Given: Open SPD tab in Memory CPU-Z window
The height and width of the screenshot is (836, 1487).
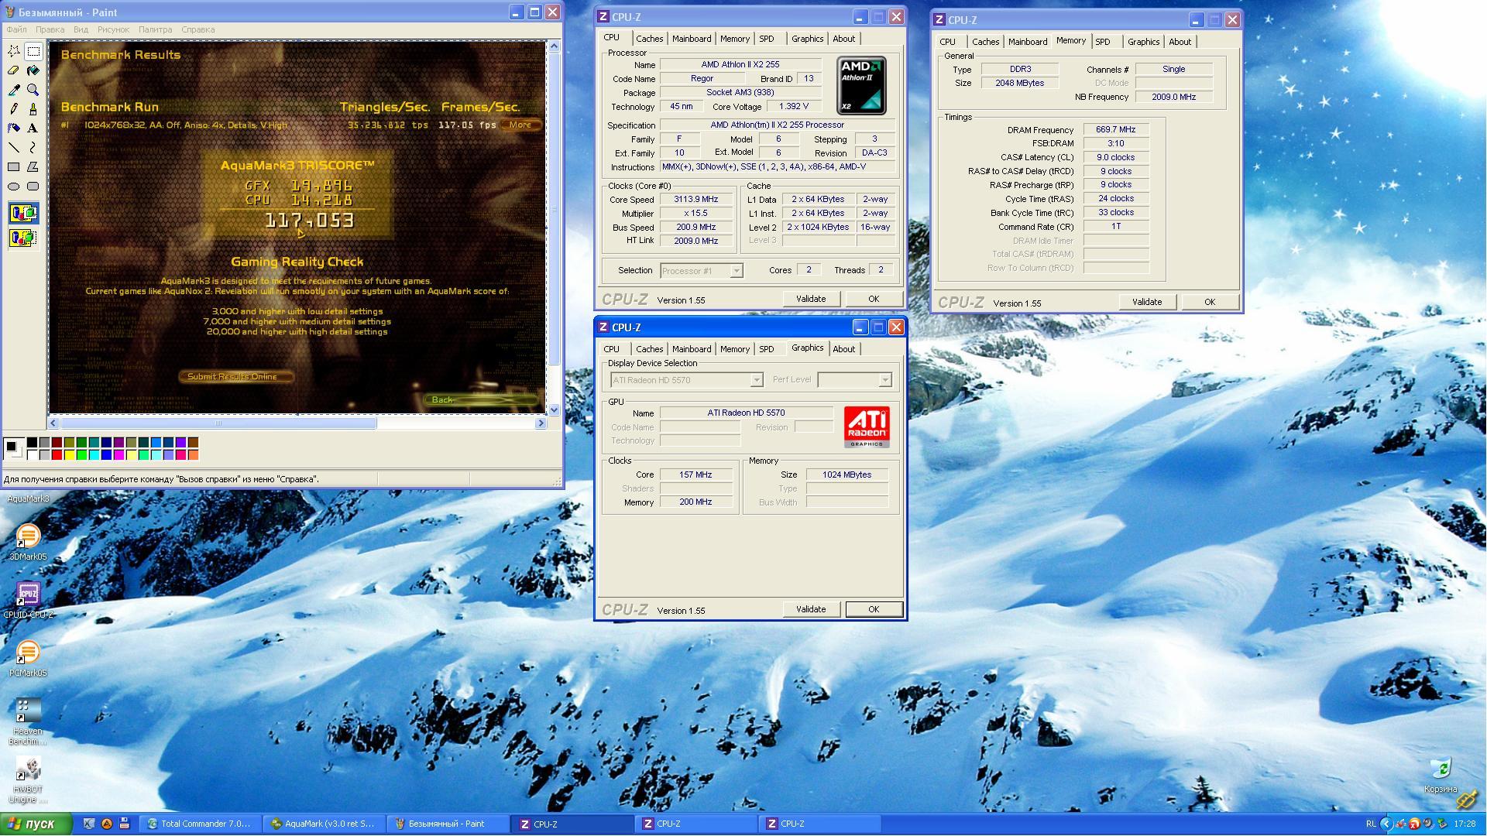Looking at the screenshot, I should 1102,42.
